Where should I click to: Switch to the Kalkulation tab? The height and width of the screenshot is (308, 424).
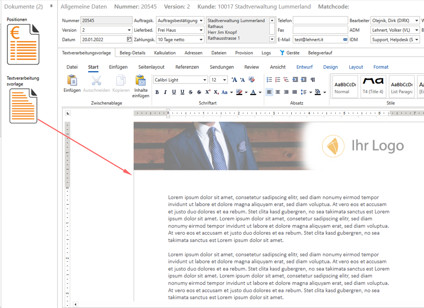pos(165,53)
